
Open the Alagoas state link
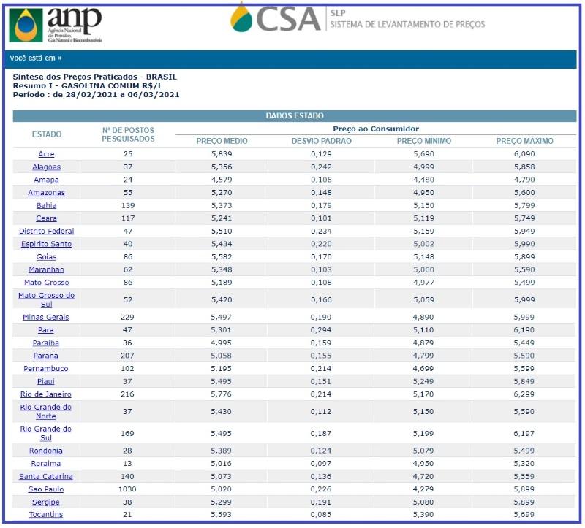coord(46,167)
